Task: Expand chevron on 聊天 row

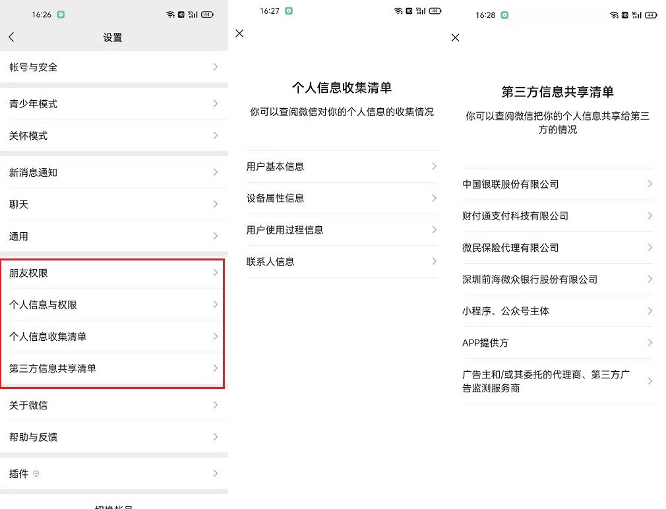Action: pos(216,204)
